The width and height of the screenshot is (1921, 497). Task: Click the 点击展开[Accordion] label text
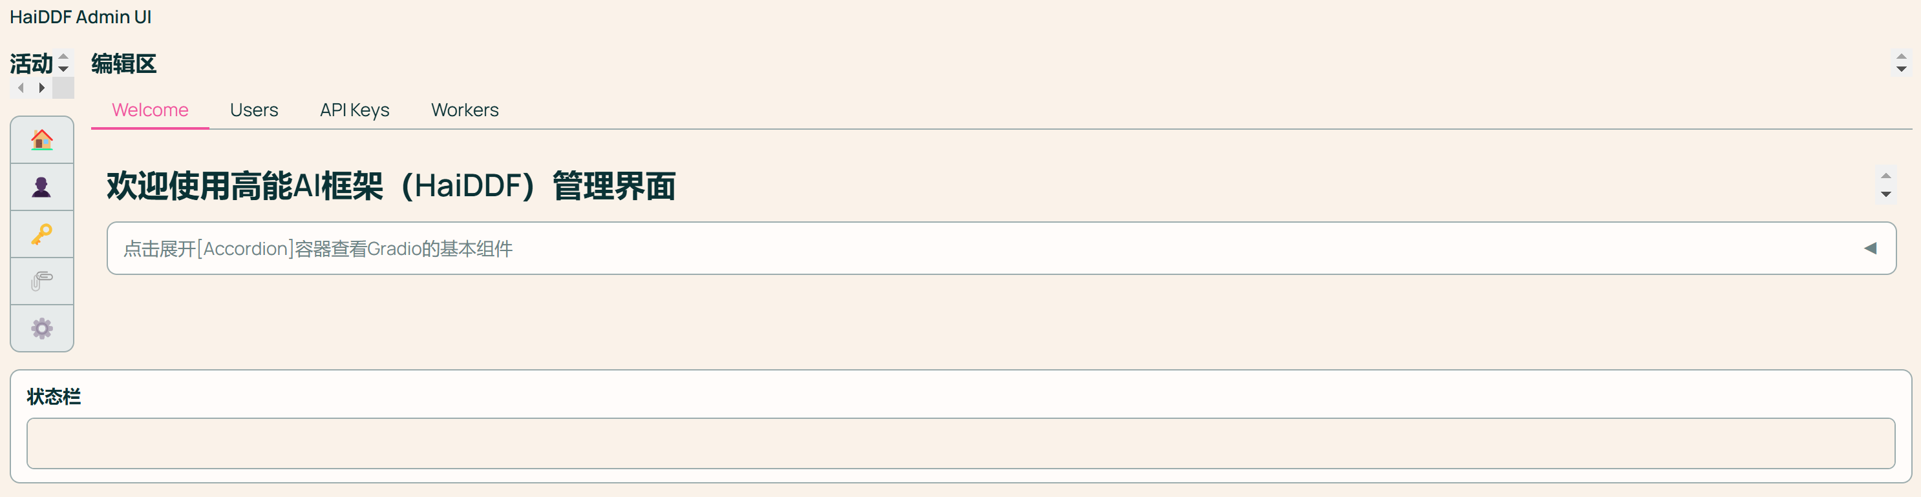pyautogui.click(x=317, y=248)
